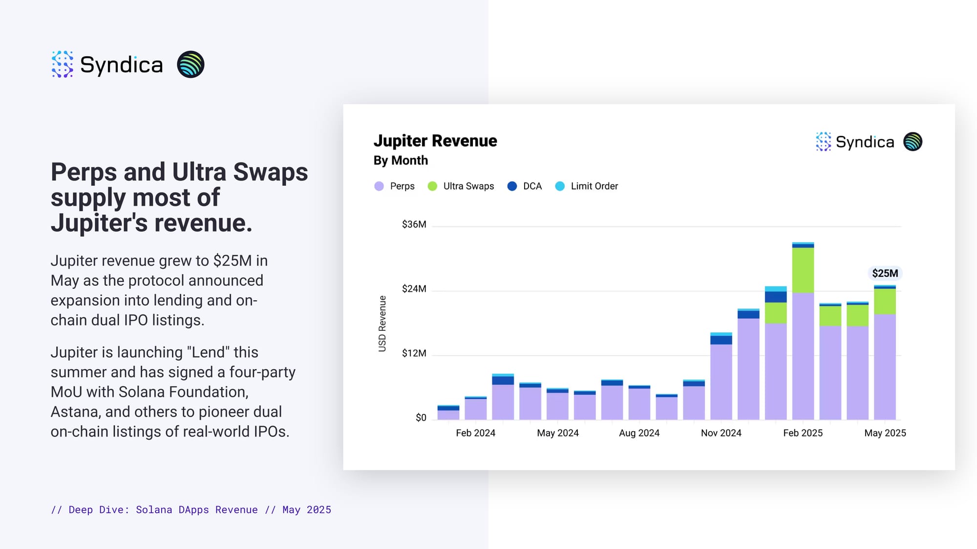Click the "Ultra Swaps" legend label
This screenshot has height=549, width=977.
[468, 186]
